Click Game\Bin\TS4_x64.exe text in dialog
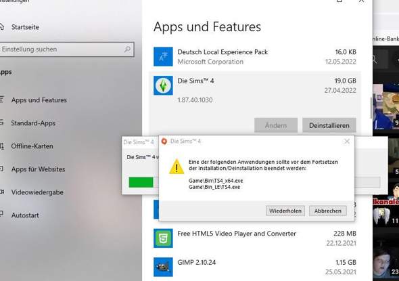The width and height of the screenshot is (399, 281). (216, 181)
